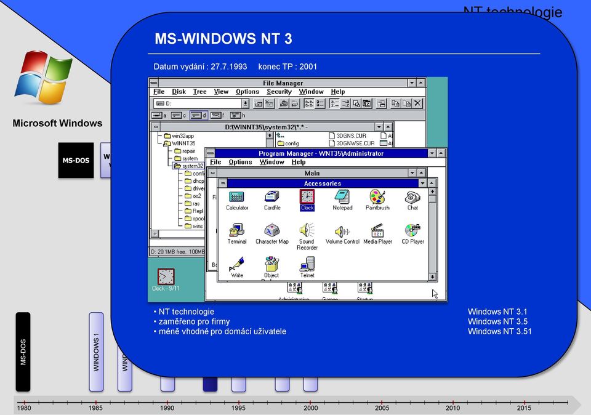The height and width of the screenshot is (415, 591).
Task: Open the Disk menu in File Manager
Action: (x=179, y=92)
